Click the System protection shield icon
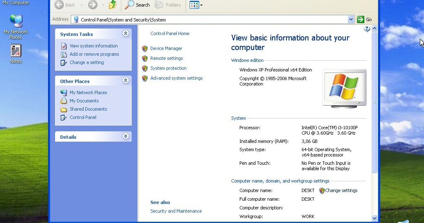The image size is (424, 223). point(145,69)
